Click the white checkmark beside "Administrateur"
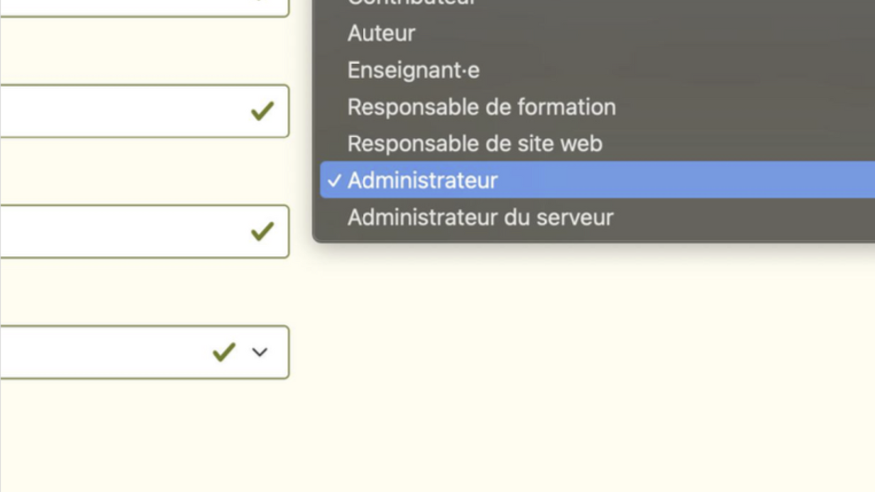875x492 pixels. 334,180
